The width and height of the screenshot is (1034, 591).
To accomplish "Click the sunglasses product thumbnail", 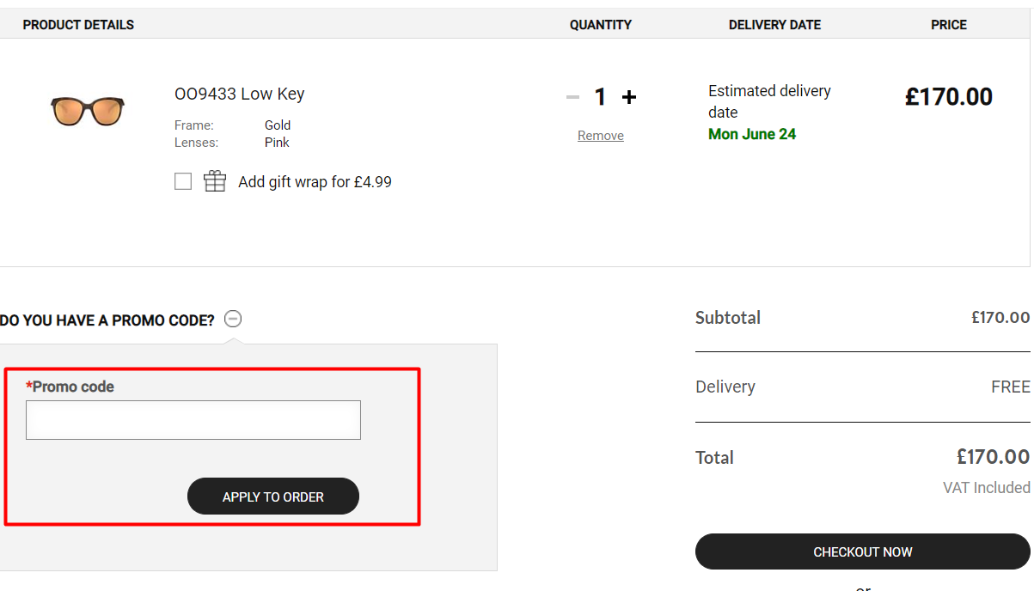I will 88,111.
